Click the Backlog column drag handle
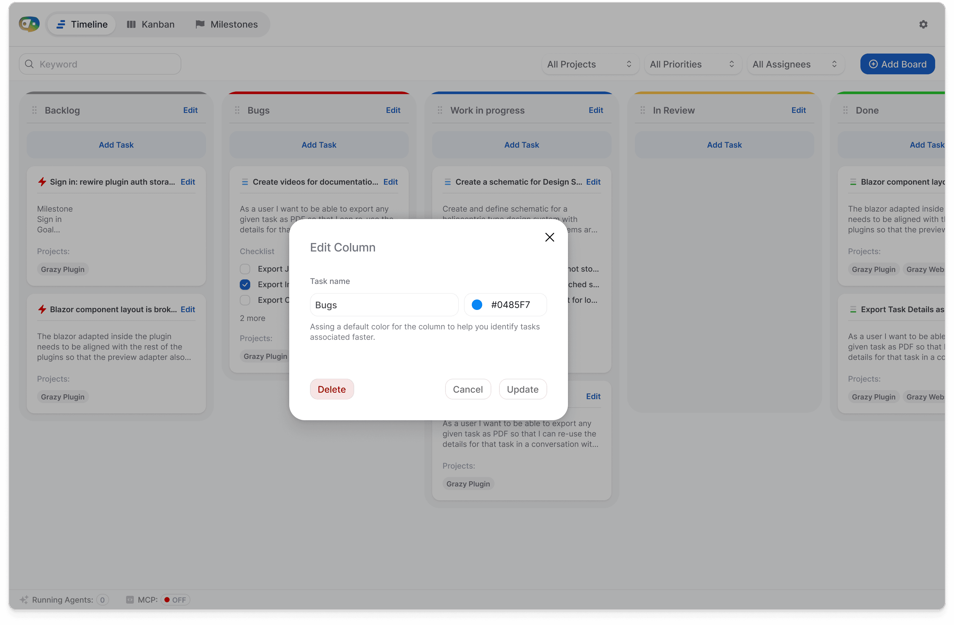The image size is (954, 625). (34, 110)
